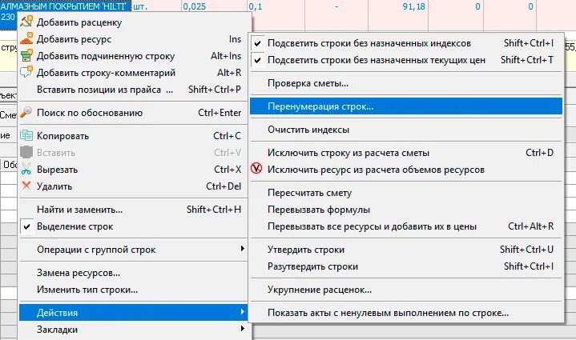Select 'Перевызвать формулы'

pos(407,210)
